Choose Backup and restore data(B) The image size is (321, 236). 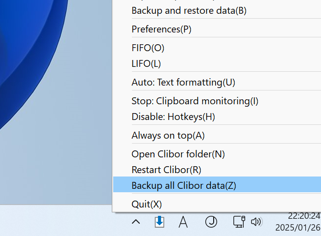[x=217, y=11]
